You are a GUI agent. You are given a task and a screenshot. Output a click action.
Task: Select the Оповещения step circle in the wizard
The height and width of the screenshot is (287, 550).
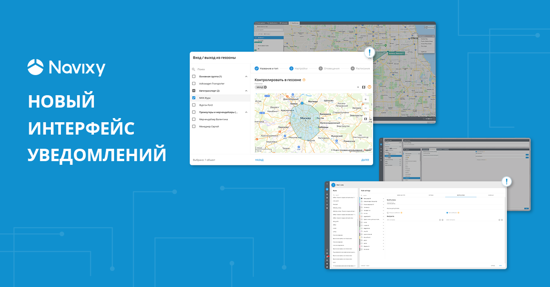click(322, 68)
